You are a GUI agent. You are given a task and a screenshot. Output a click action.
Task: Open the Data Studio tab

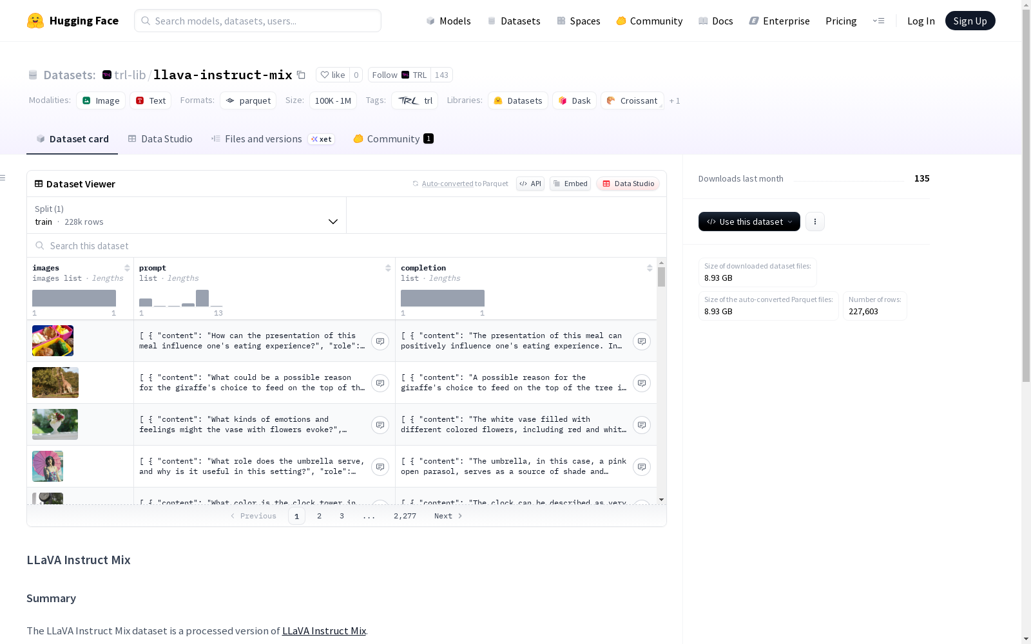click(x=160, y=139)
